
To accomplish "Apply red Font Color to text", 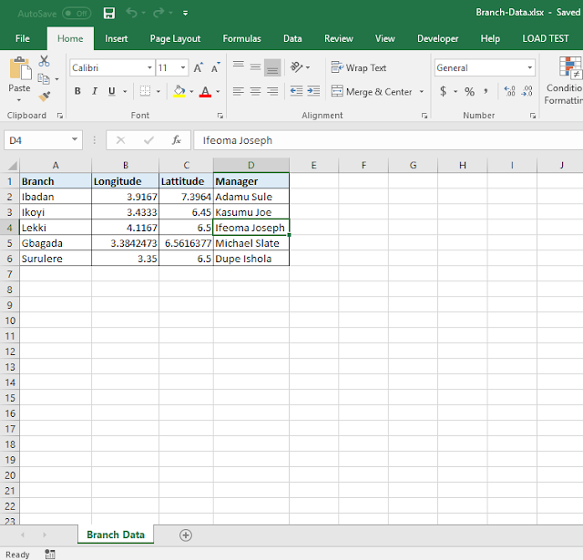I will pyautogui.click(x=205, y=91).
